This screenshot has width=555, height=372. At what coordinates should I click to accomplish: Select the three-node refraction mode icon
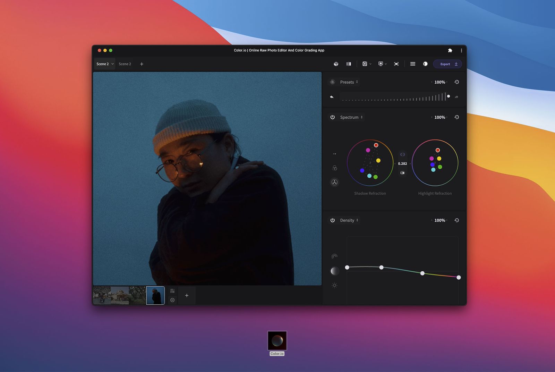coord(334,182)
